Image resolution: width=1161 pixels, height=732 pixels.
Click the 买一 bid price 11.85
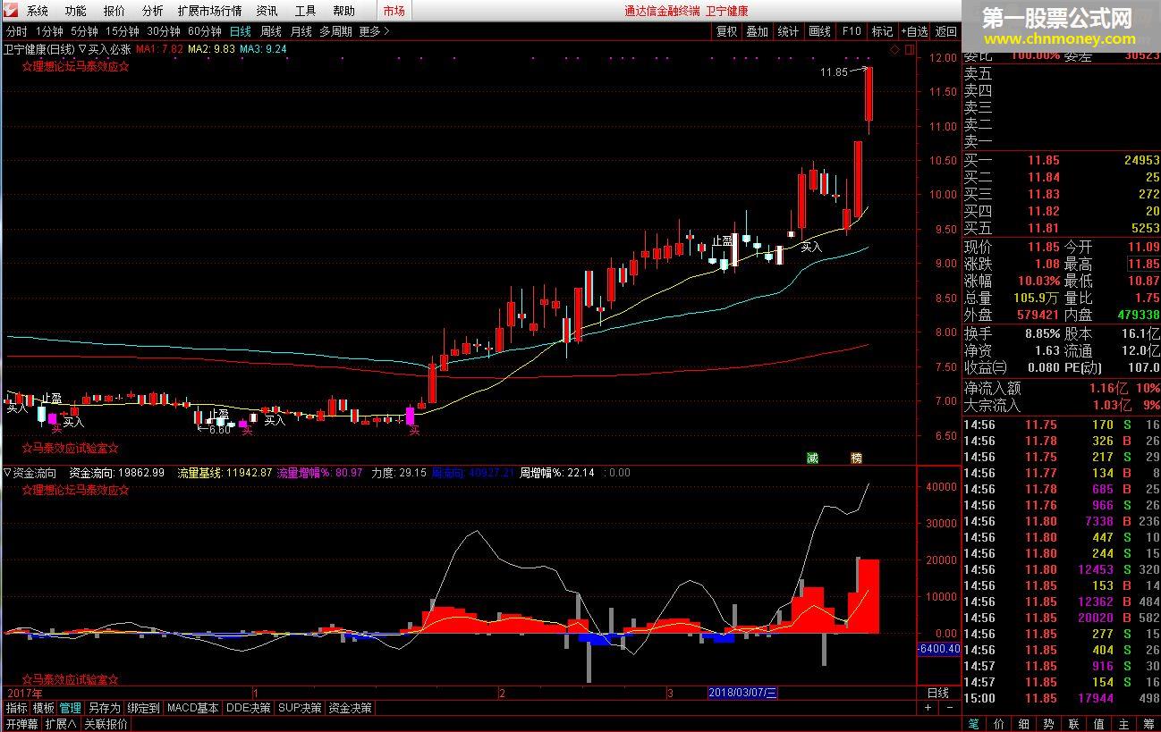[x=1043, y=161]
